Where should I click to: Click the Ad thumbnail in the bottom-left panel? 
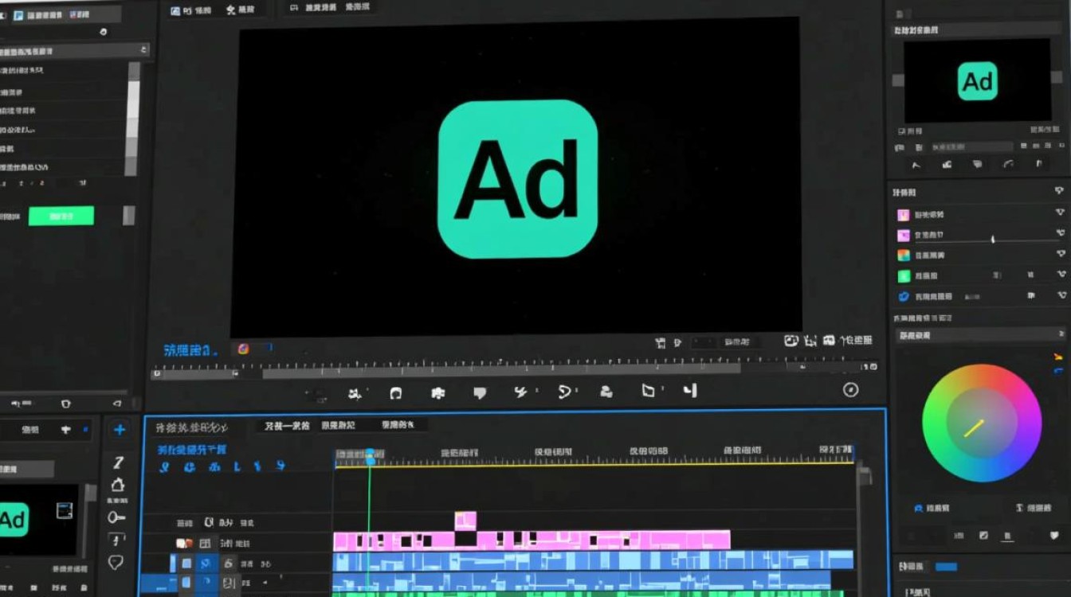39,520
